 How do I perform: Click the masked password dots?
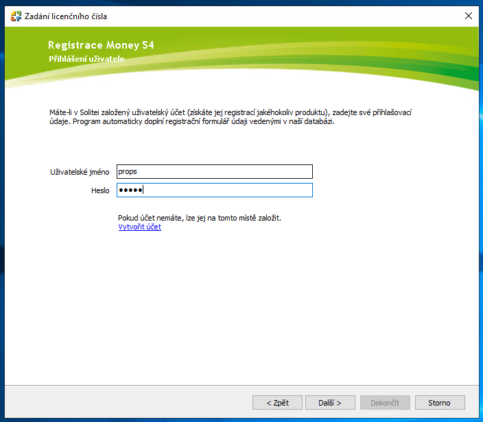[x=130, y=190]
